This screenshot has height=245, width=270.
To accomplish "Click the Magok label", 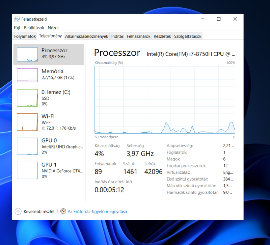I will (173, 159).
